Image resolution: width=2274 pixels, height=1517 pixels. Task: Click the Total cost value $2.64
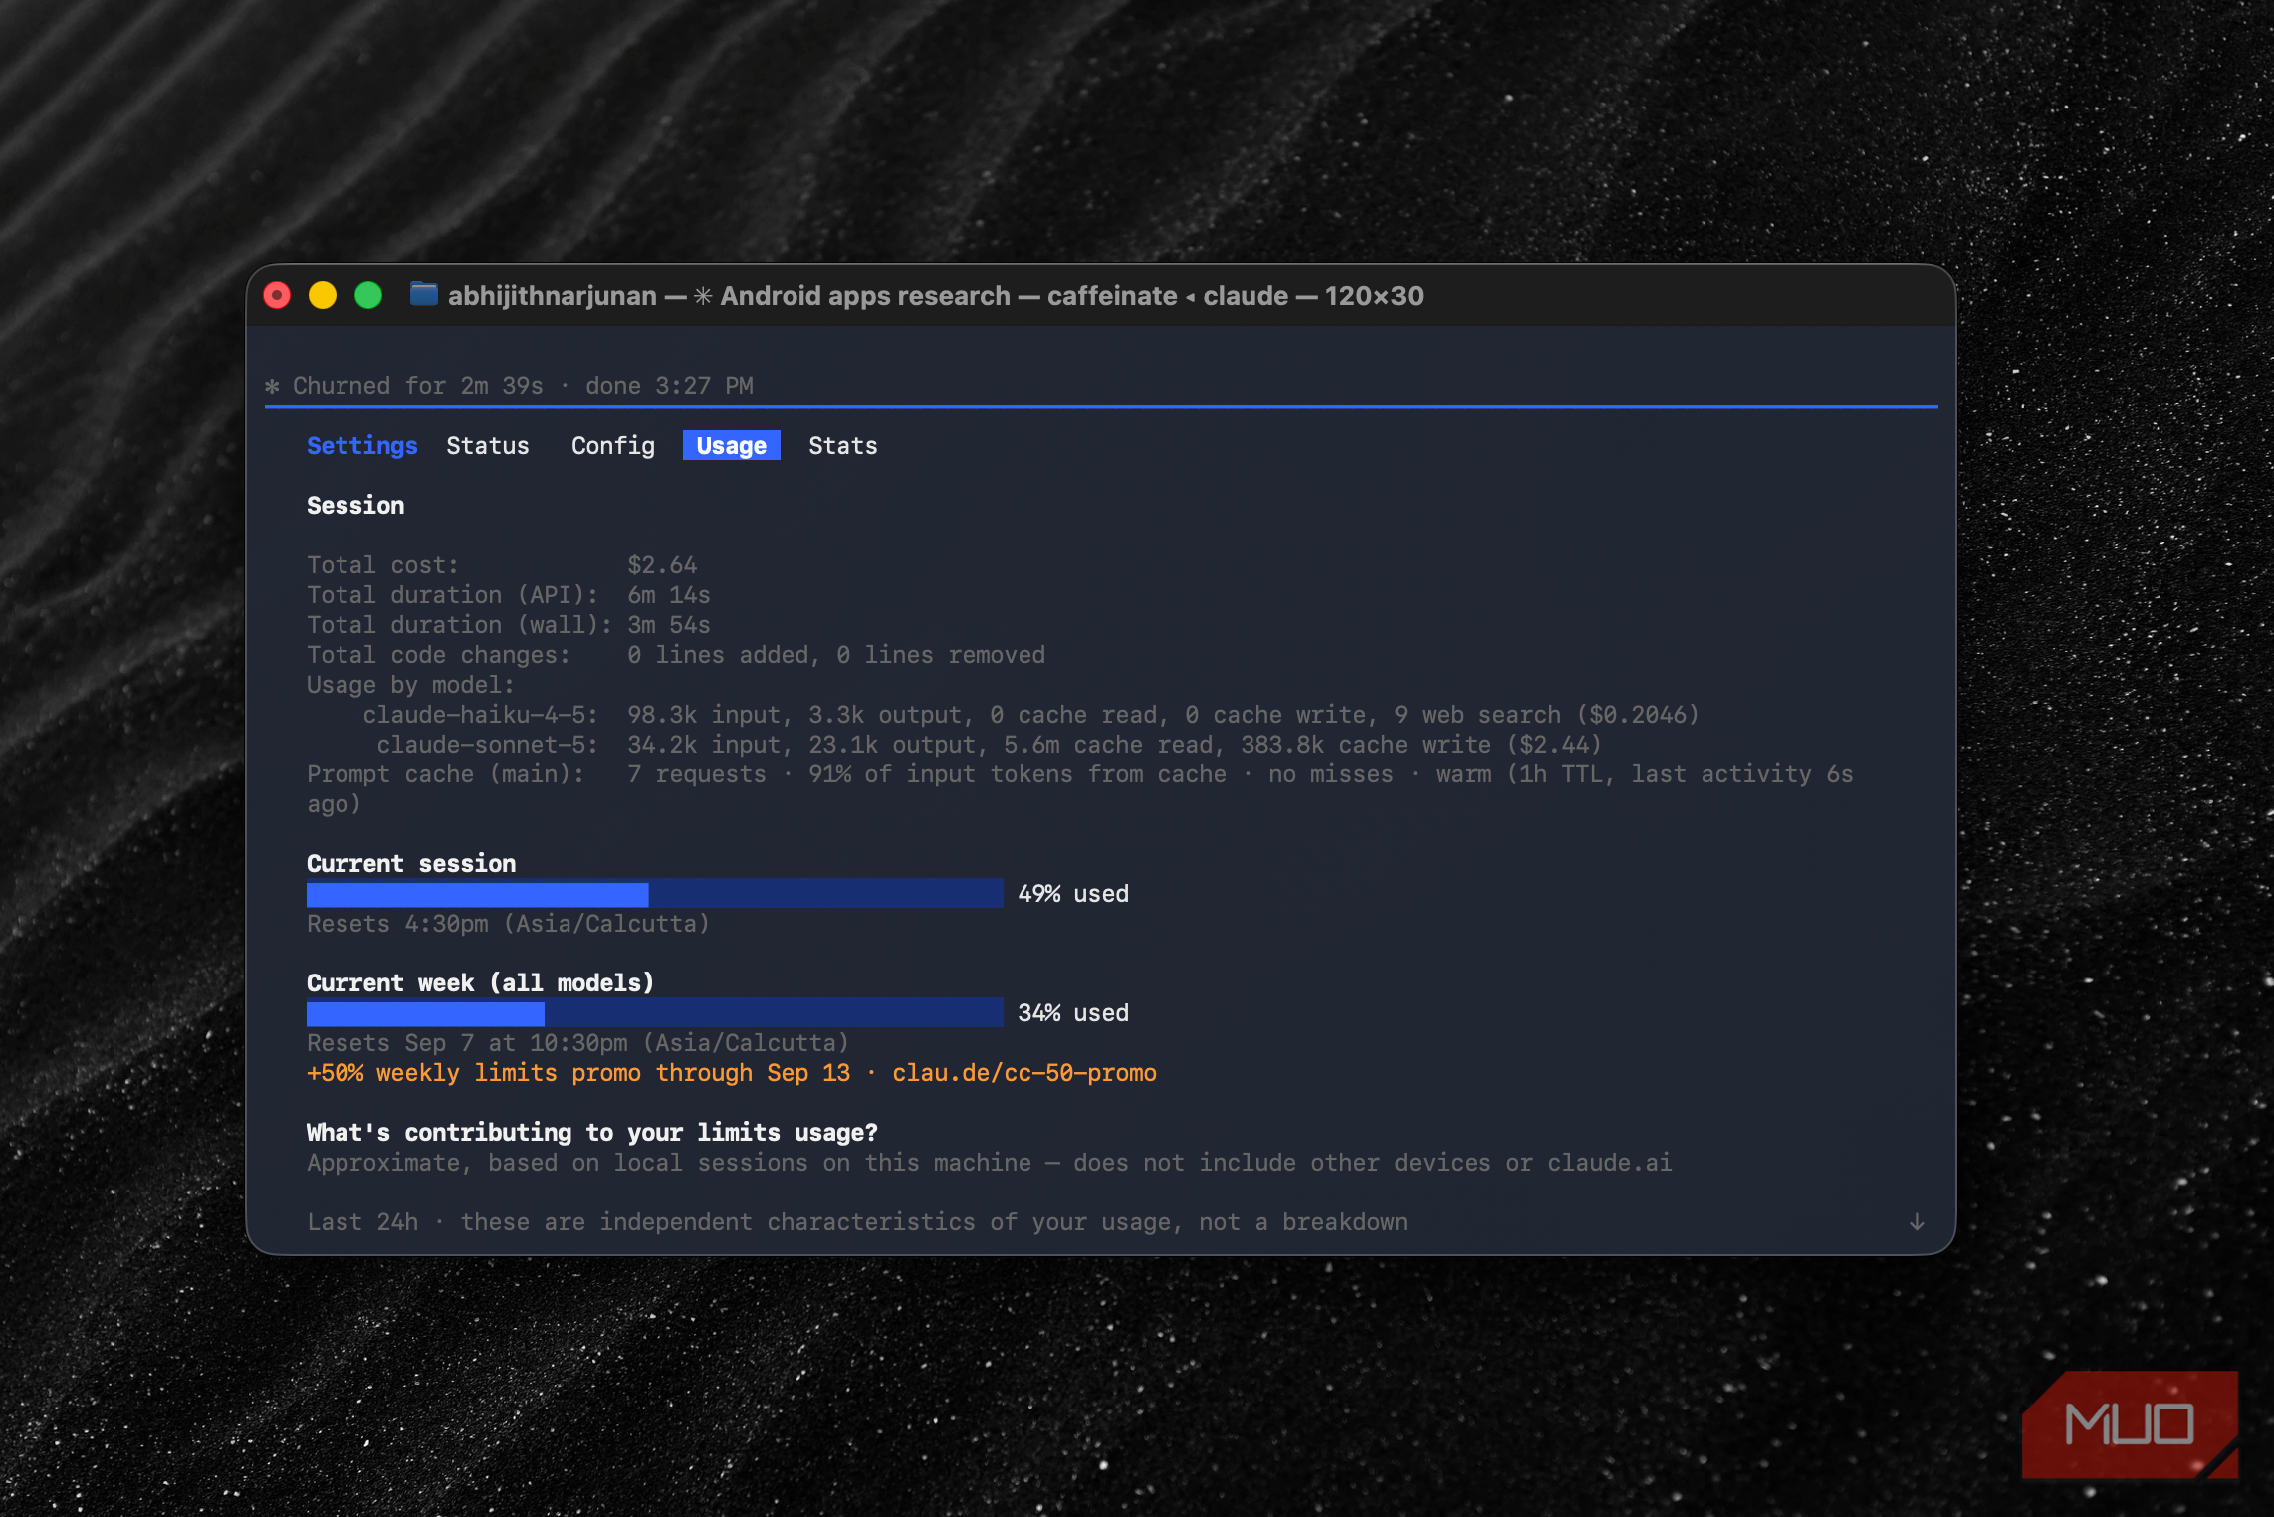(x=662, y=565)
